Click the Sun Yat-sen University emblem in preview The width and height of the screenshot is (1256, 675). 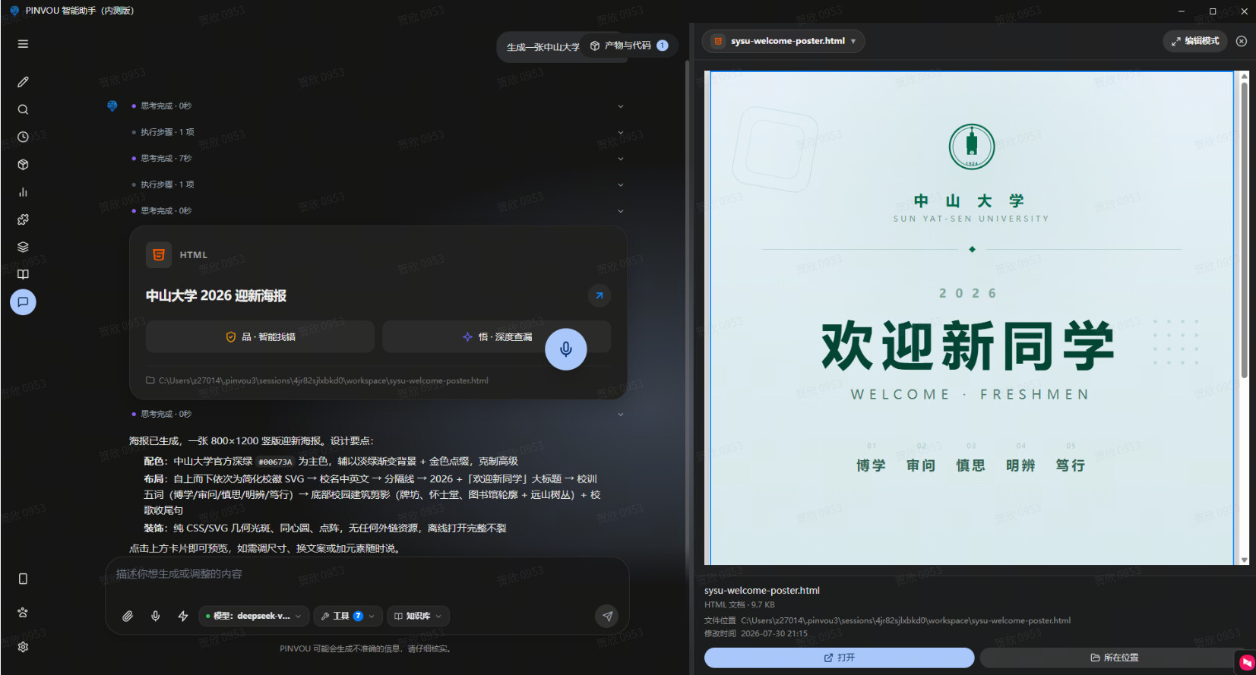click(972, 147)
